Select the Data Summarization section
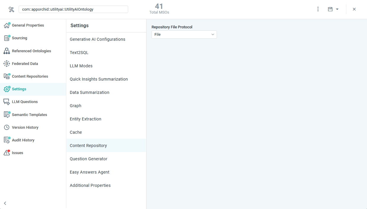367x209 pixels. click(106, 92)
